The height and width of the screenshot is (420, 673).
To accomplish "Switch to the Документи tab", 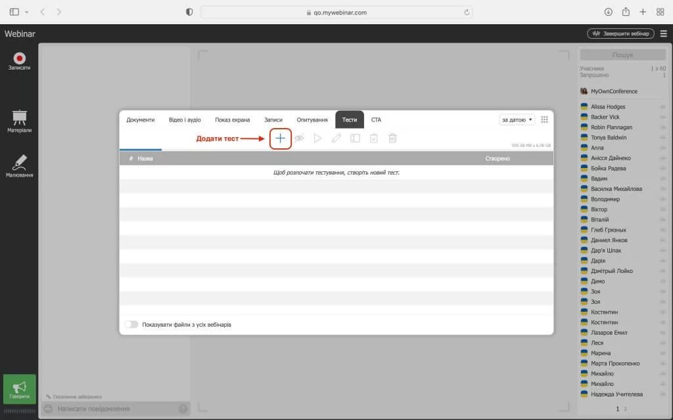I will [x=141, y=120].
